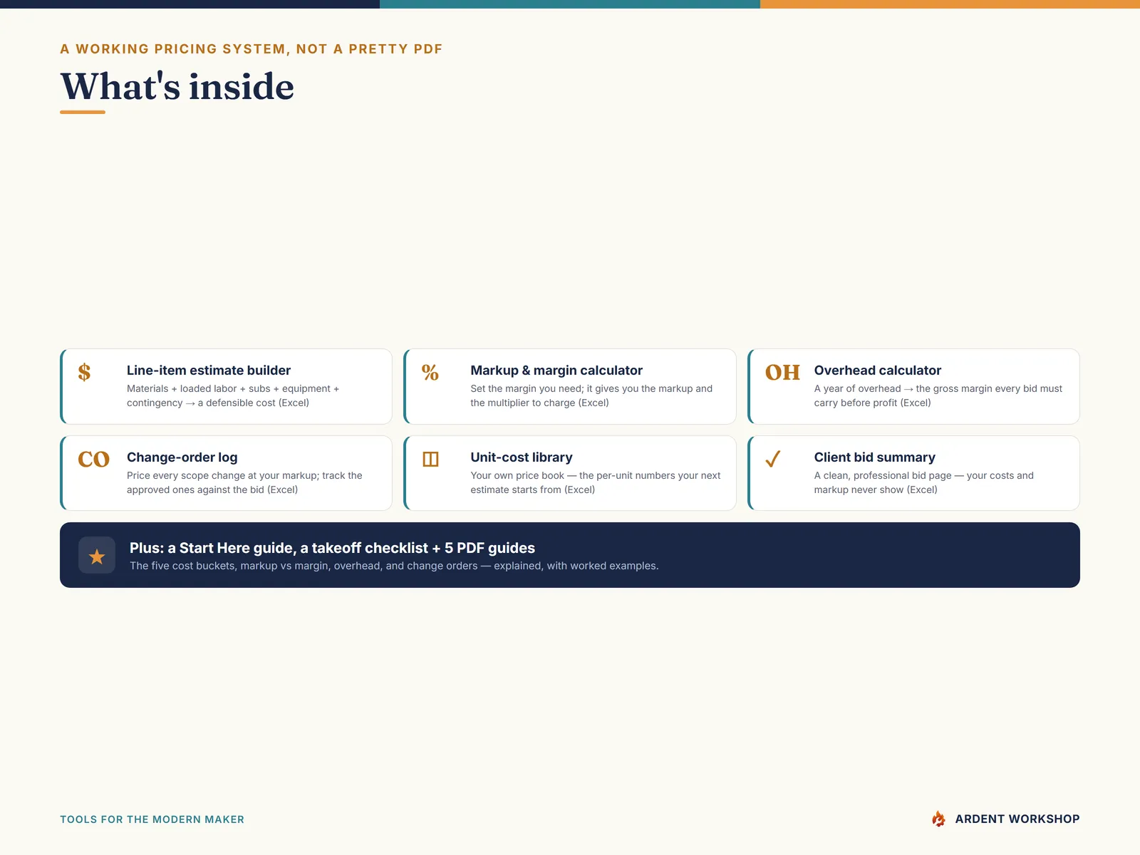This screenshot has width=1140, height=855.
Task: Click the dollar sign icon on estimate builder card
Action: pos(84,372)
